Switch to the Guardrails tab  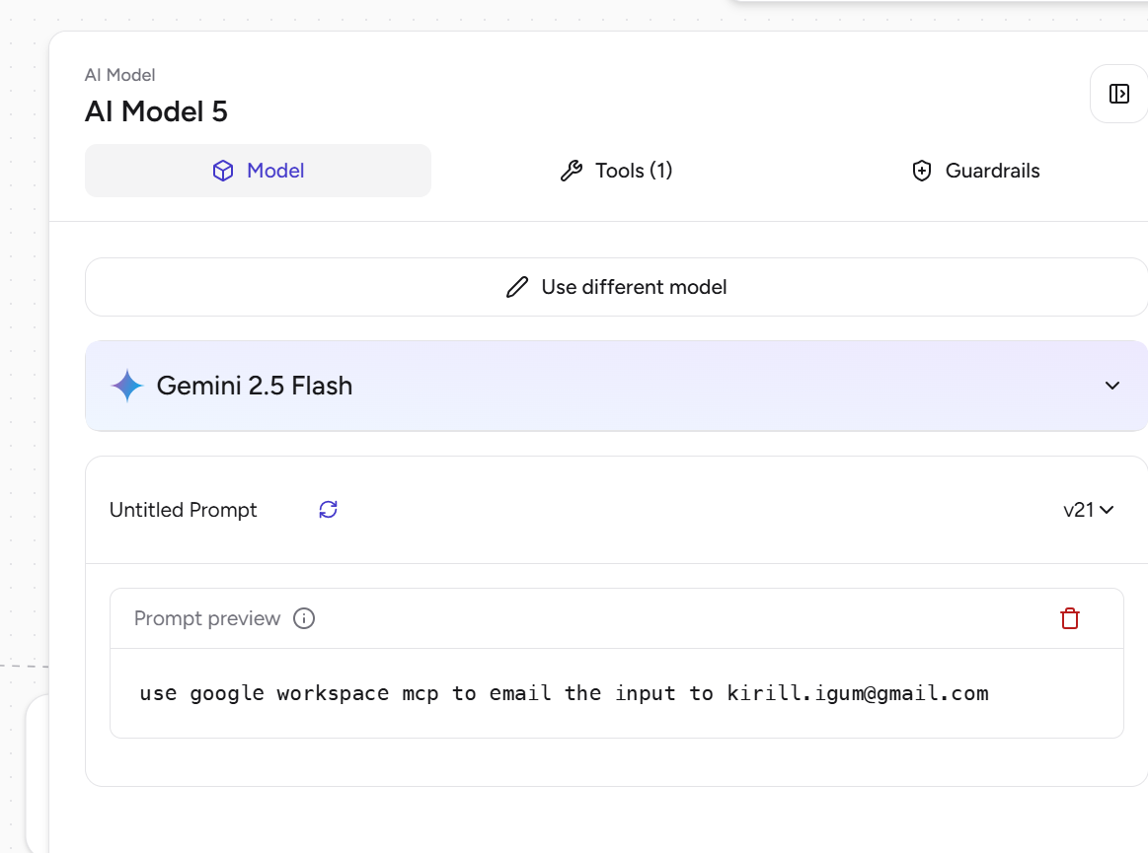pyautogui.click(x=974, y=171)
